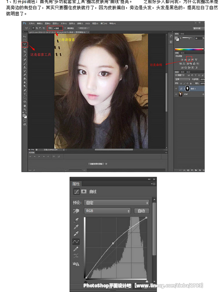Click the color spectrum ramp in Color panel

tap(189, 49)
